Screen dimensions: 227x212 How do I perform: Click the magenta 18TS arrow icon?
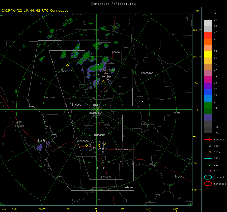pyautogui.click(x=208, y=171)
